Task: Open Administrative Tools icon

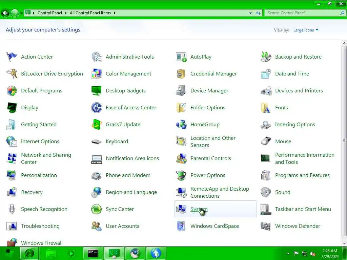Action: pyautogui.click(x=97, y=57)
